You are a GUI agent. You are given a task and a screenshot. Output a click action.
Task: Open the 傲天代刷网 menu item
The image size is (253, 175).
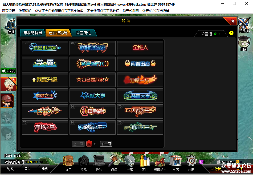coord(131,11)
